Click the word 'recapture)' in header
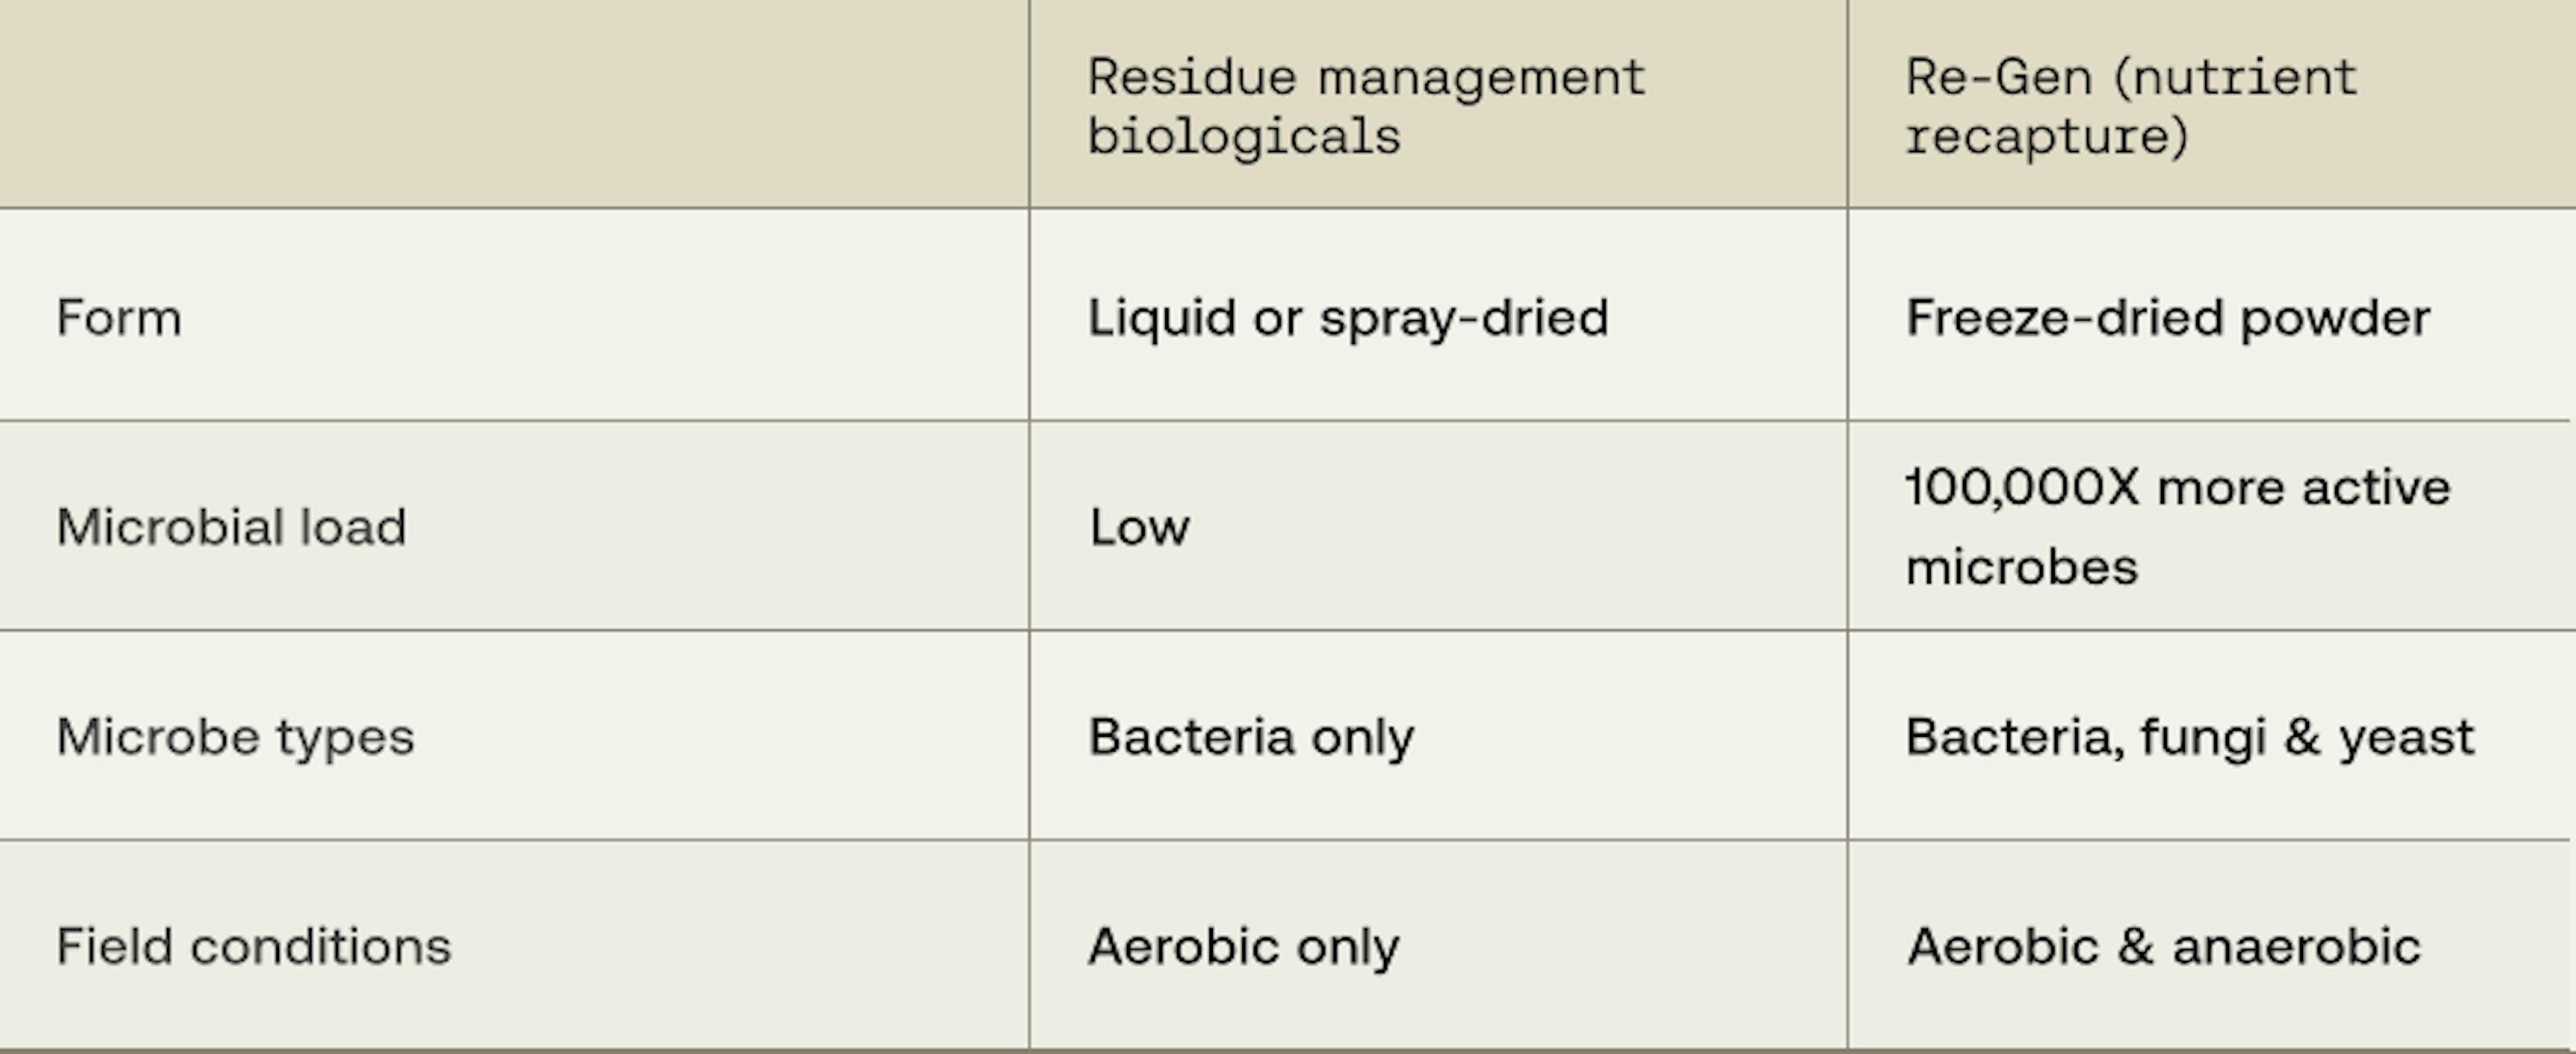This screenshot has width=2576, height=1054. (x=2047, y=137)
